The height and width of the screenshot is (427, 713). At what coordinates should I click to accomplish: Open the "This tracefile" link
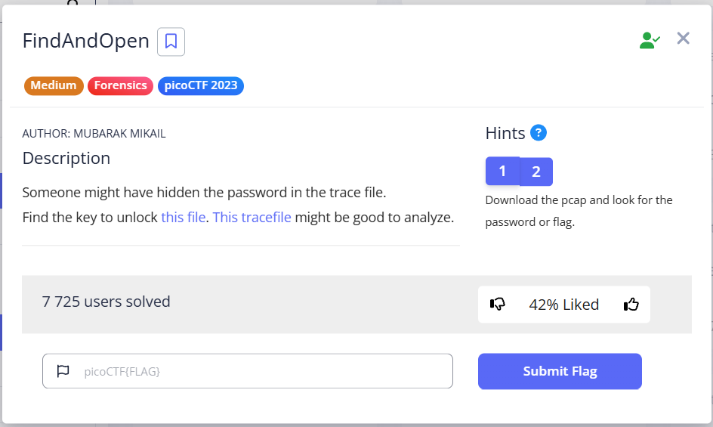252,218
